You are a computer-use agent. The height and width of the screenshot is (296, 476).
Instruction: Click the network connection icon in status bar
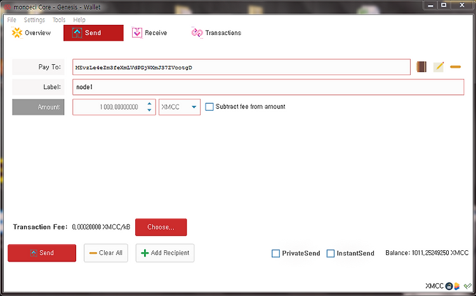[457, 286]
